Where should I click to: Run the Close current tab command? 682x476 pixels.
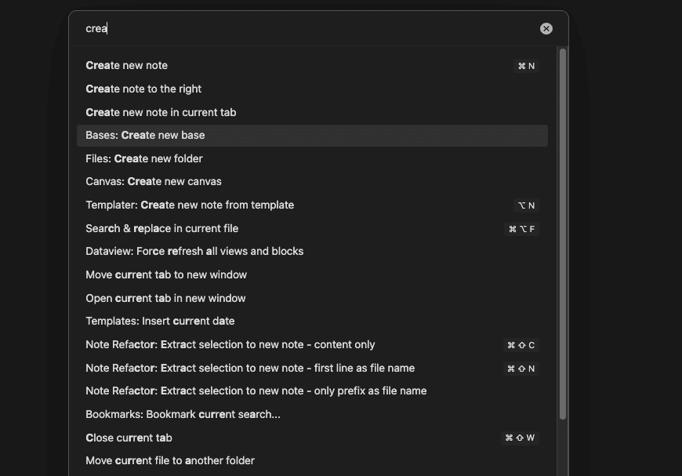(x=129, y=438)
